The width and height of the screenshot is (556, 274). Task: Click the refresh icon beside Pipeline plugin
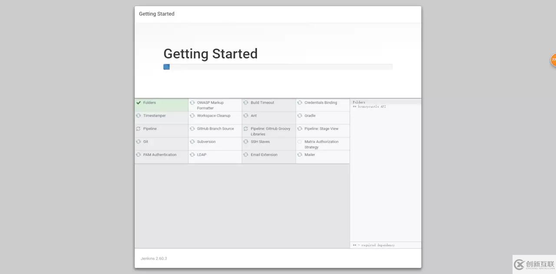139,129
